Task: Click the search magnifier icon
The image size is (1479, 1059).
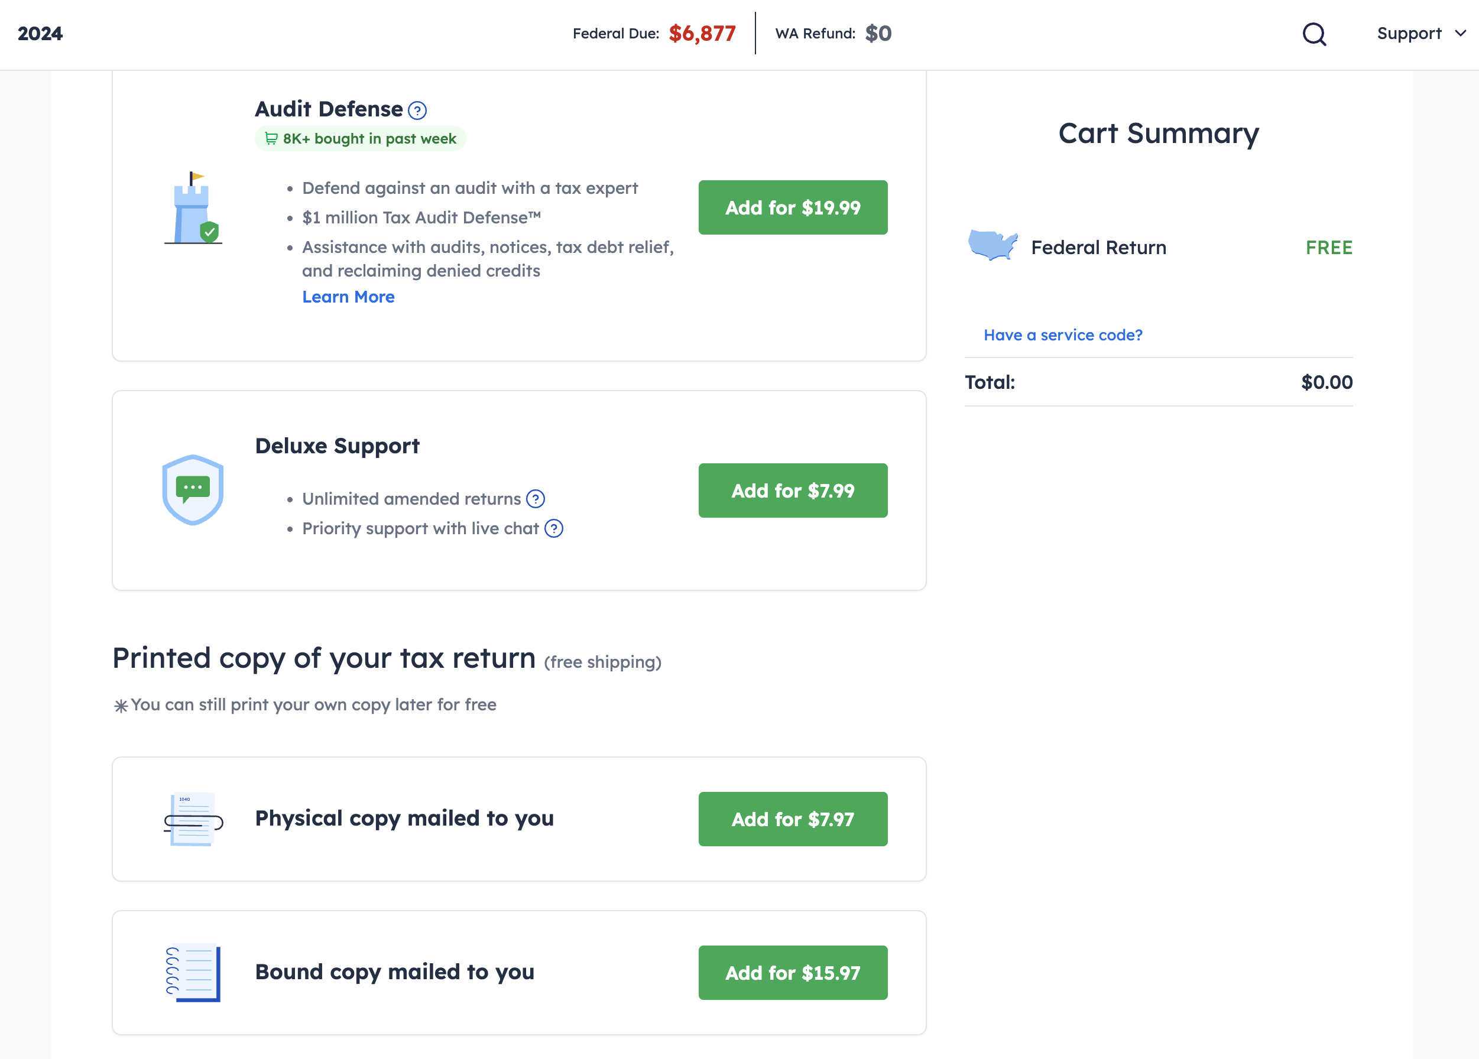Action: pos(1314,34)
